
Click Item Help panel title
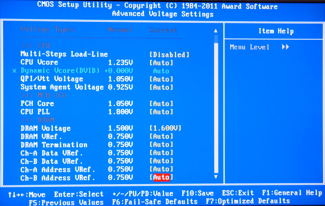pos(276,31)
